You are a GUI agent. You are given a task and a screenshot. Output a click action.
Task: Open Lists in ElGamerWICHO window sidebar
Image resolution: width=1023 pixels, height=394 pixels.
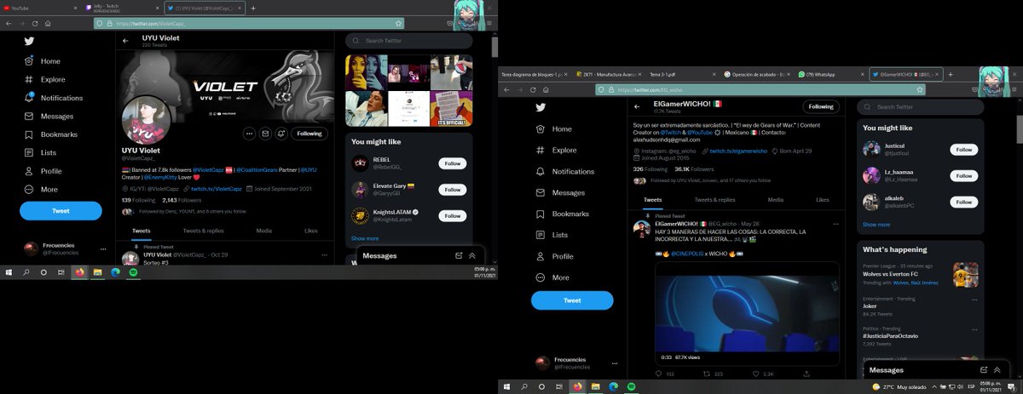tap(552, 235)
